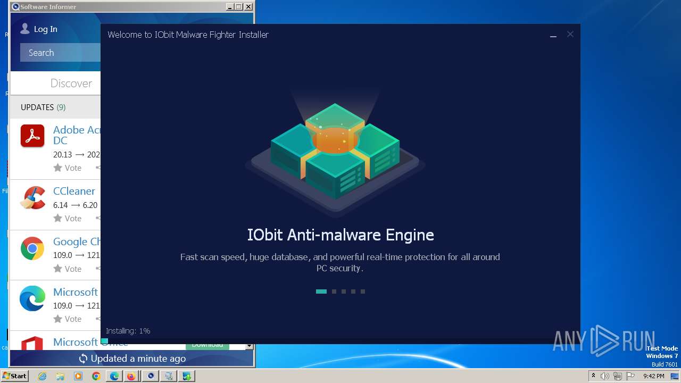The height and width of the screenshot is (383, 681).
Task: Close the Software Informer window
Action: (x=248, y=7)
